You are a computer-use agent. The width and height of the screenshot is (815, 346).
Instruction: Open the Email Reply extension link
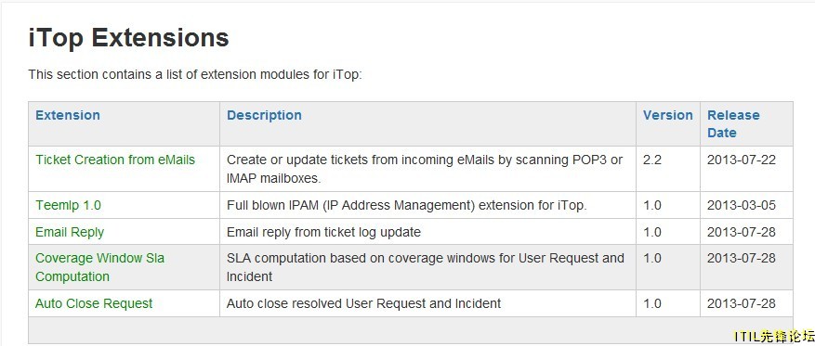(70, 232)
